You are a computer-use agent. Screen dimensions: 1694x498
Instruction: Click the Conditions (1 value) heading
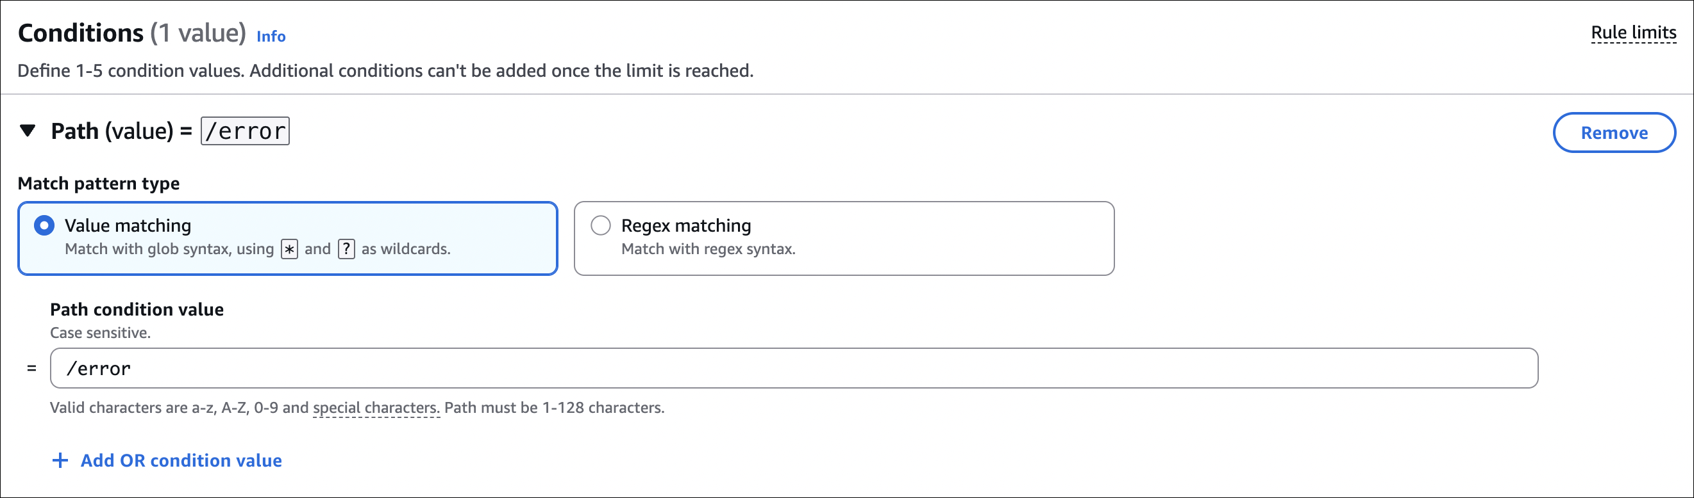pos(131,33)
